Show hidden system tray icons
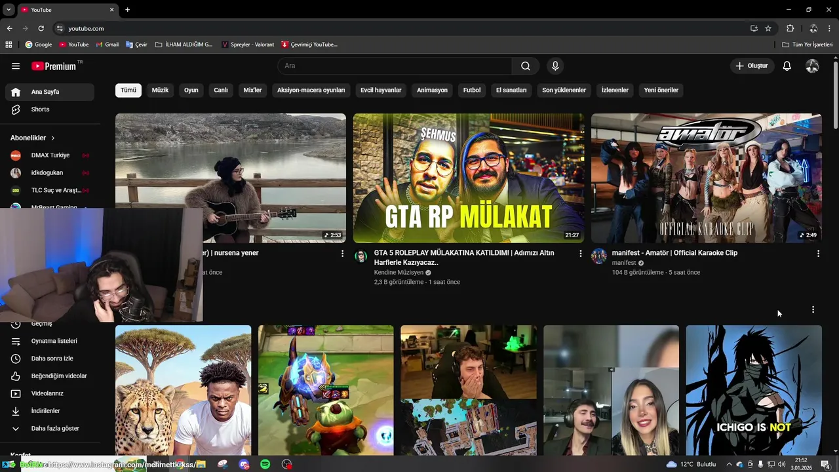The width and height of the screenshot is (839, 472). tap(729, 464)
